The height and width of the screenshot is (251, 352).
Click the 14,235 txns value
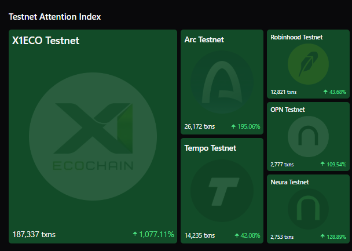coord(200,235)
